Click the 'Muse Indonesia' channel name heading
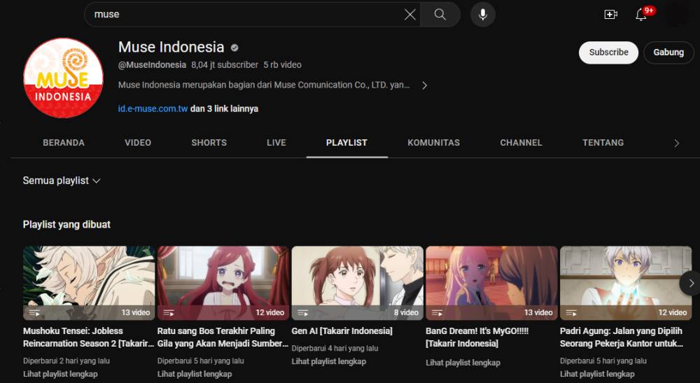Screen dimensions: 700x383 coord(171,47)
